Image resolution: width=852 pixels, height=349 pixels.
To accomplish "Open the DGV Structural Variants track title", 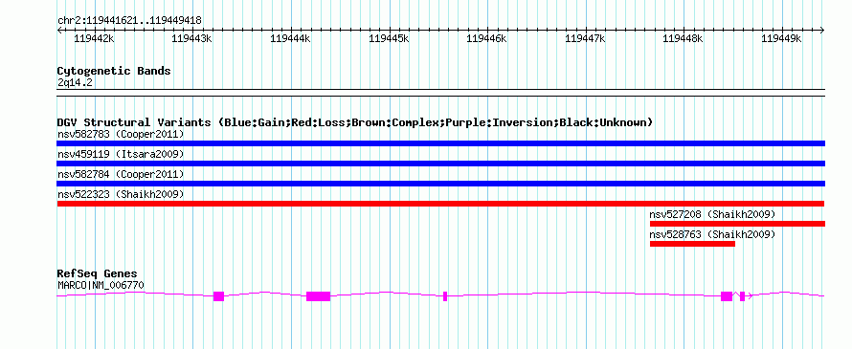I will click(x=355, y=122).
